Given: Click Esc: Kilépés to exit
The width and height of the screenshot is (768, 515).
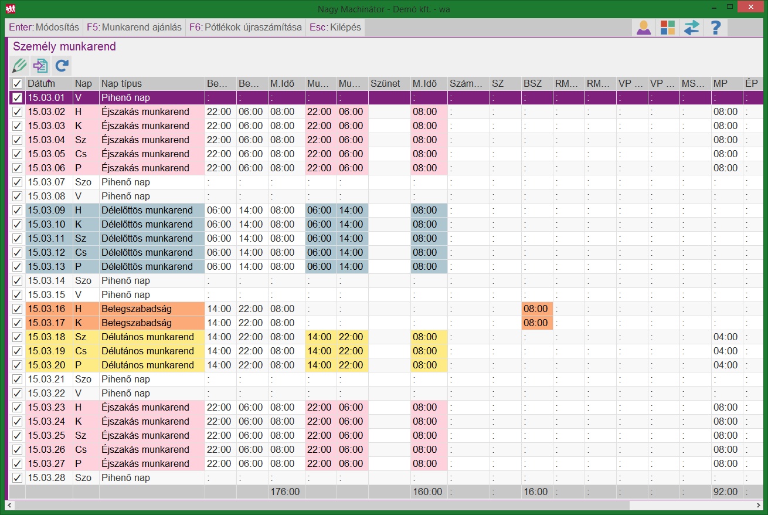Looking at the screenshot, I should click(335, 28).
